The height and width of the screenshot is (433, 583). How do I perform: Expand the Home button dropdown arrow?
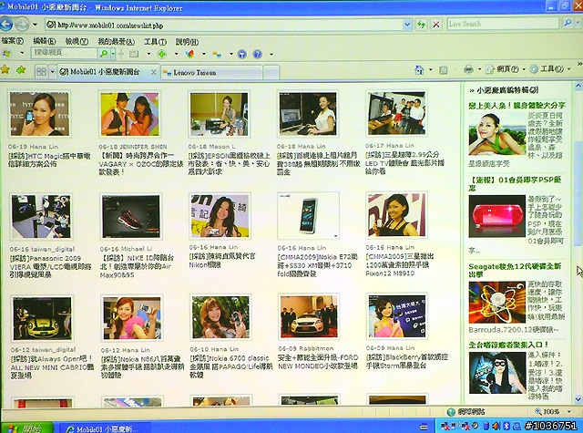(430, 69)
